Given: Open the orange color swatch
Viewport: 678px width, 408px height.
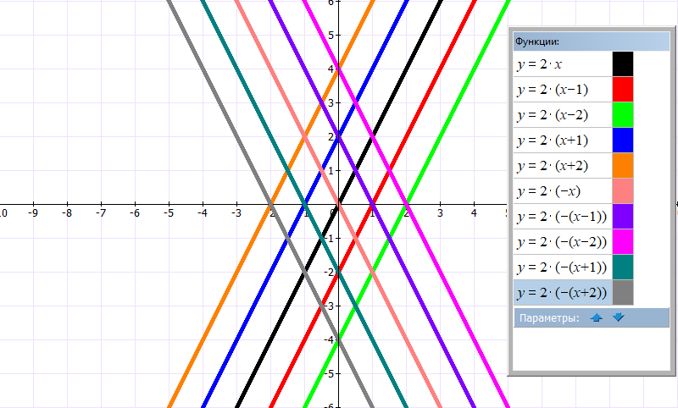Looking at the screenshot, I should (x=623, y=166).
